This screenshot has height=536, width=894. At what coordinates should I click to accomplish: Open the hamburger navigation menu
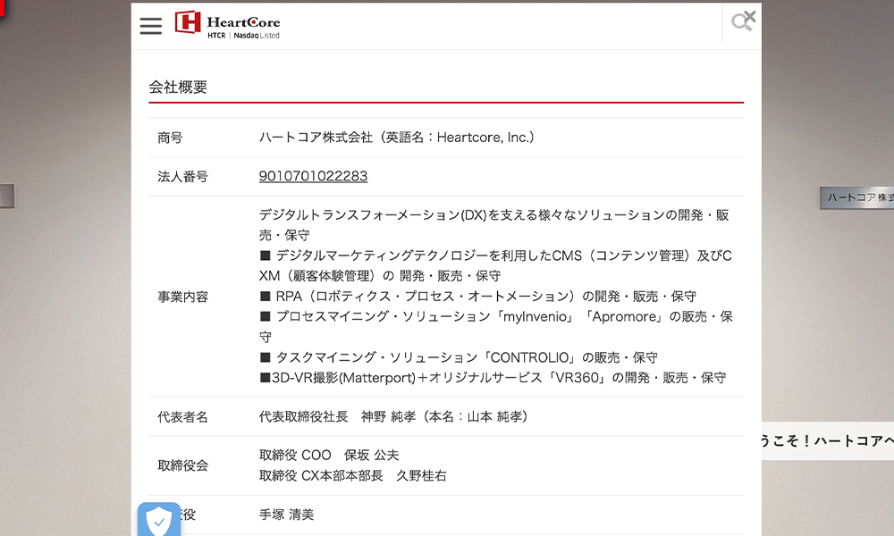click(x=150, y=26)
